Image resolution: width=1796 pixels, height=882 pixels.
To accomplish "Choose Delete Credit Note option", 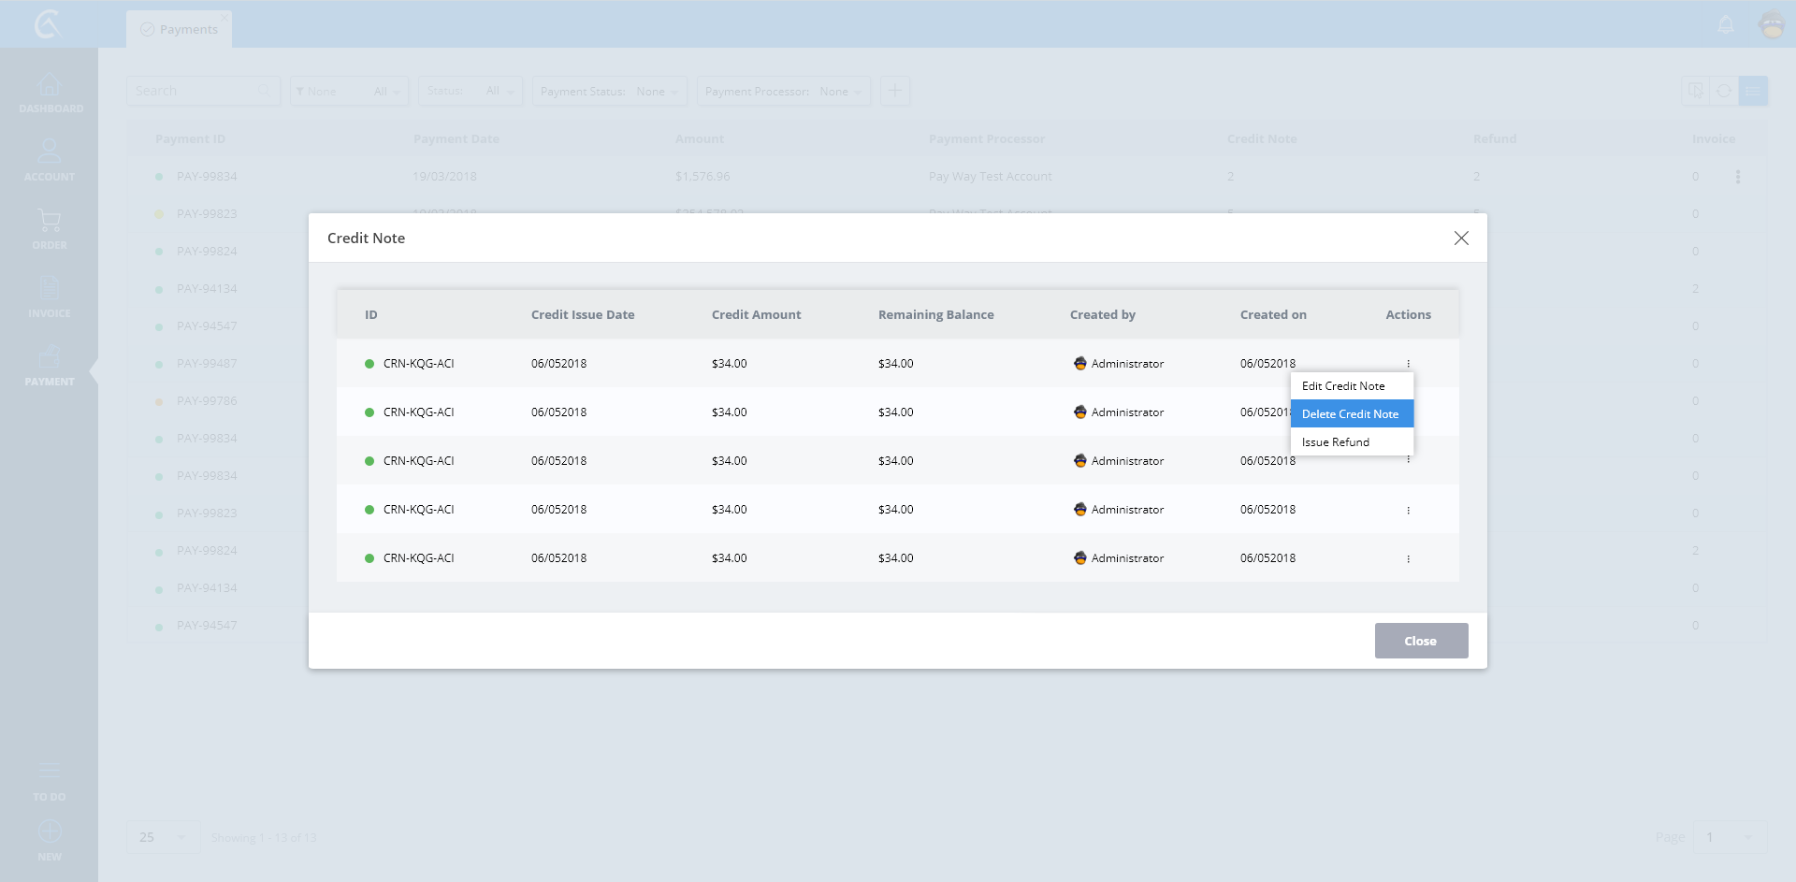I will point(1351,414).
